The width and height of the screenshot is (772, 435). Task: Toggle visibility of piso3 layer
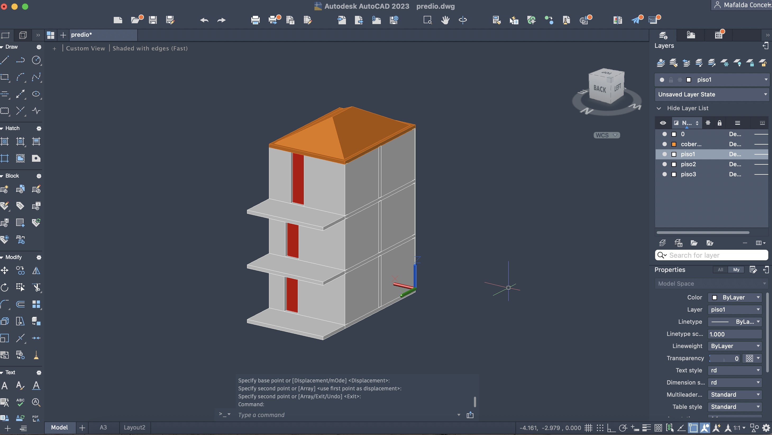tap(664, 174)
